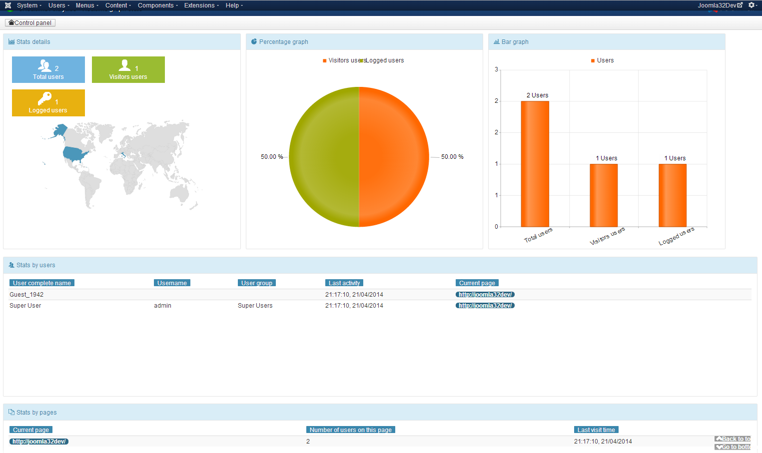Click the United States on the map
Screen dimensions: 762x453
[x=74, y=154]
